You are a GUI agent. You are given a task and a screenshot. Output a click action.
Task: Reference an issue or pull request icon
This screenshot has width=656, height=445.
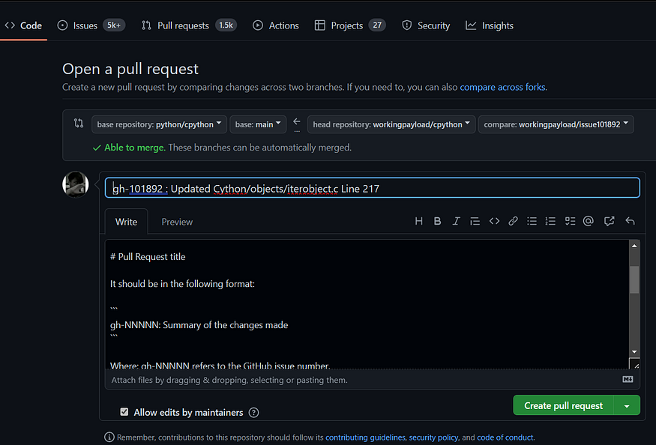[x=609, y=221]
